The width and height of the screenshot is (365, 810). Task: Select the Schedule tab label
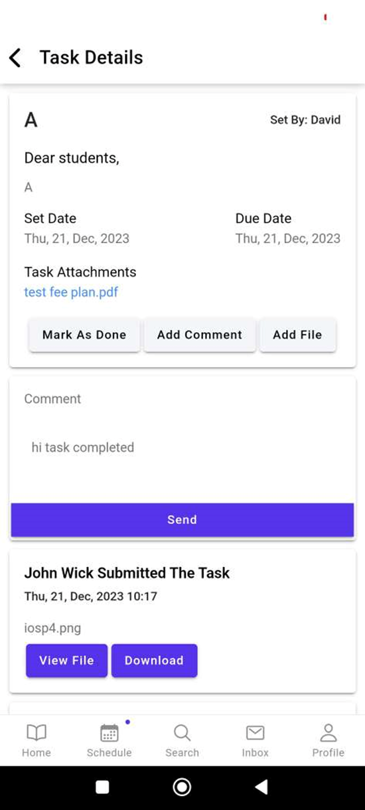pyautogui.click(x=110, y=752)
